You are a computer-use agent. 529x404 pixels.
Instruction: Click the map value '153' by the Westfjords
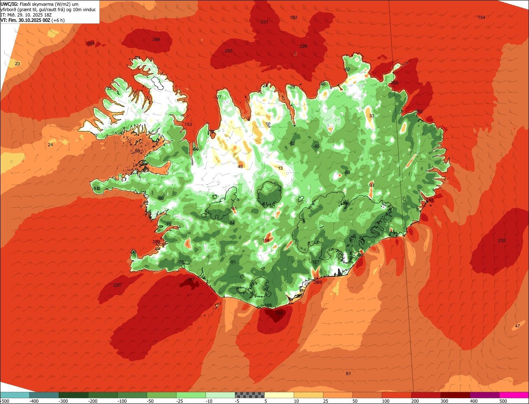188,124
